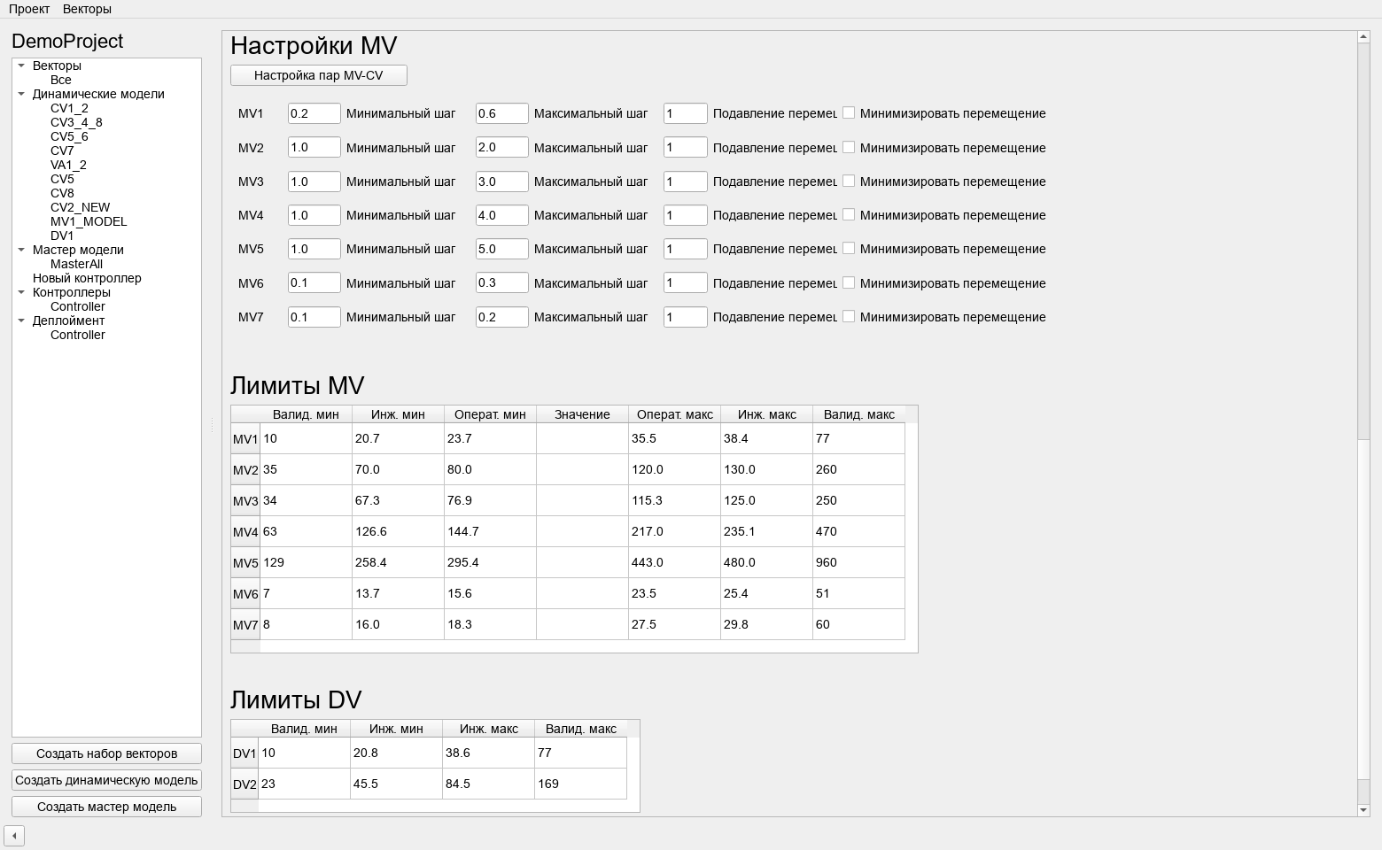The height and width of the screenshot is (850, 1382).
Task: Click MV2 'Операт. мин' cell value 80.0
Action: click(490, 469)
